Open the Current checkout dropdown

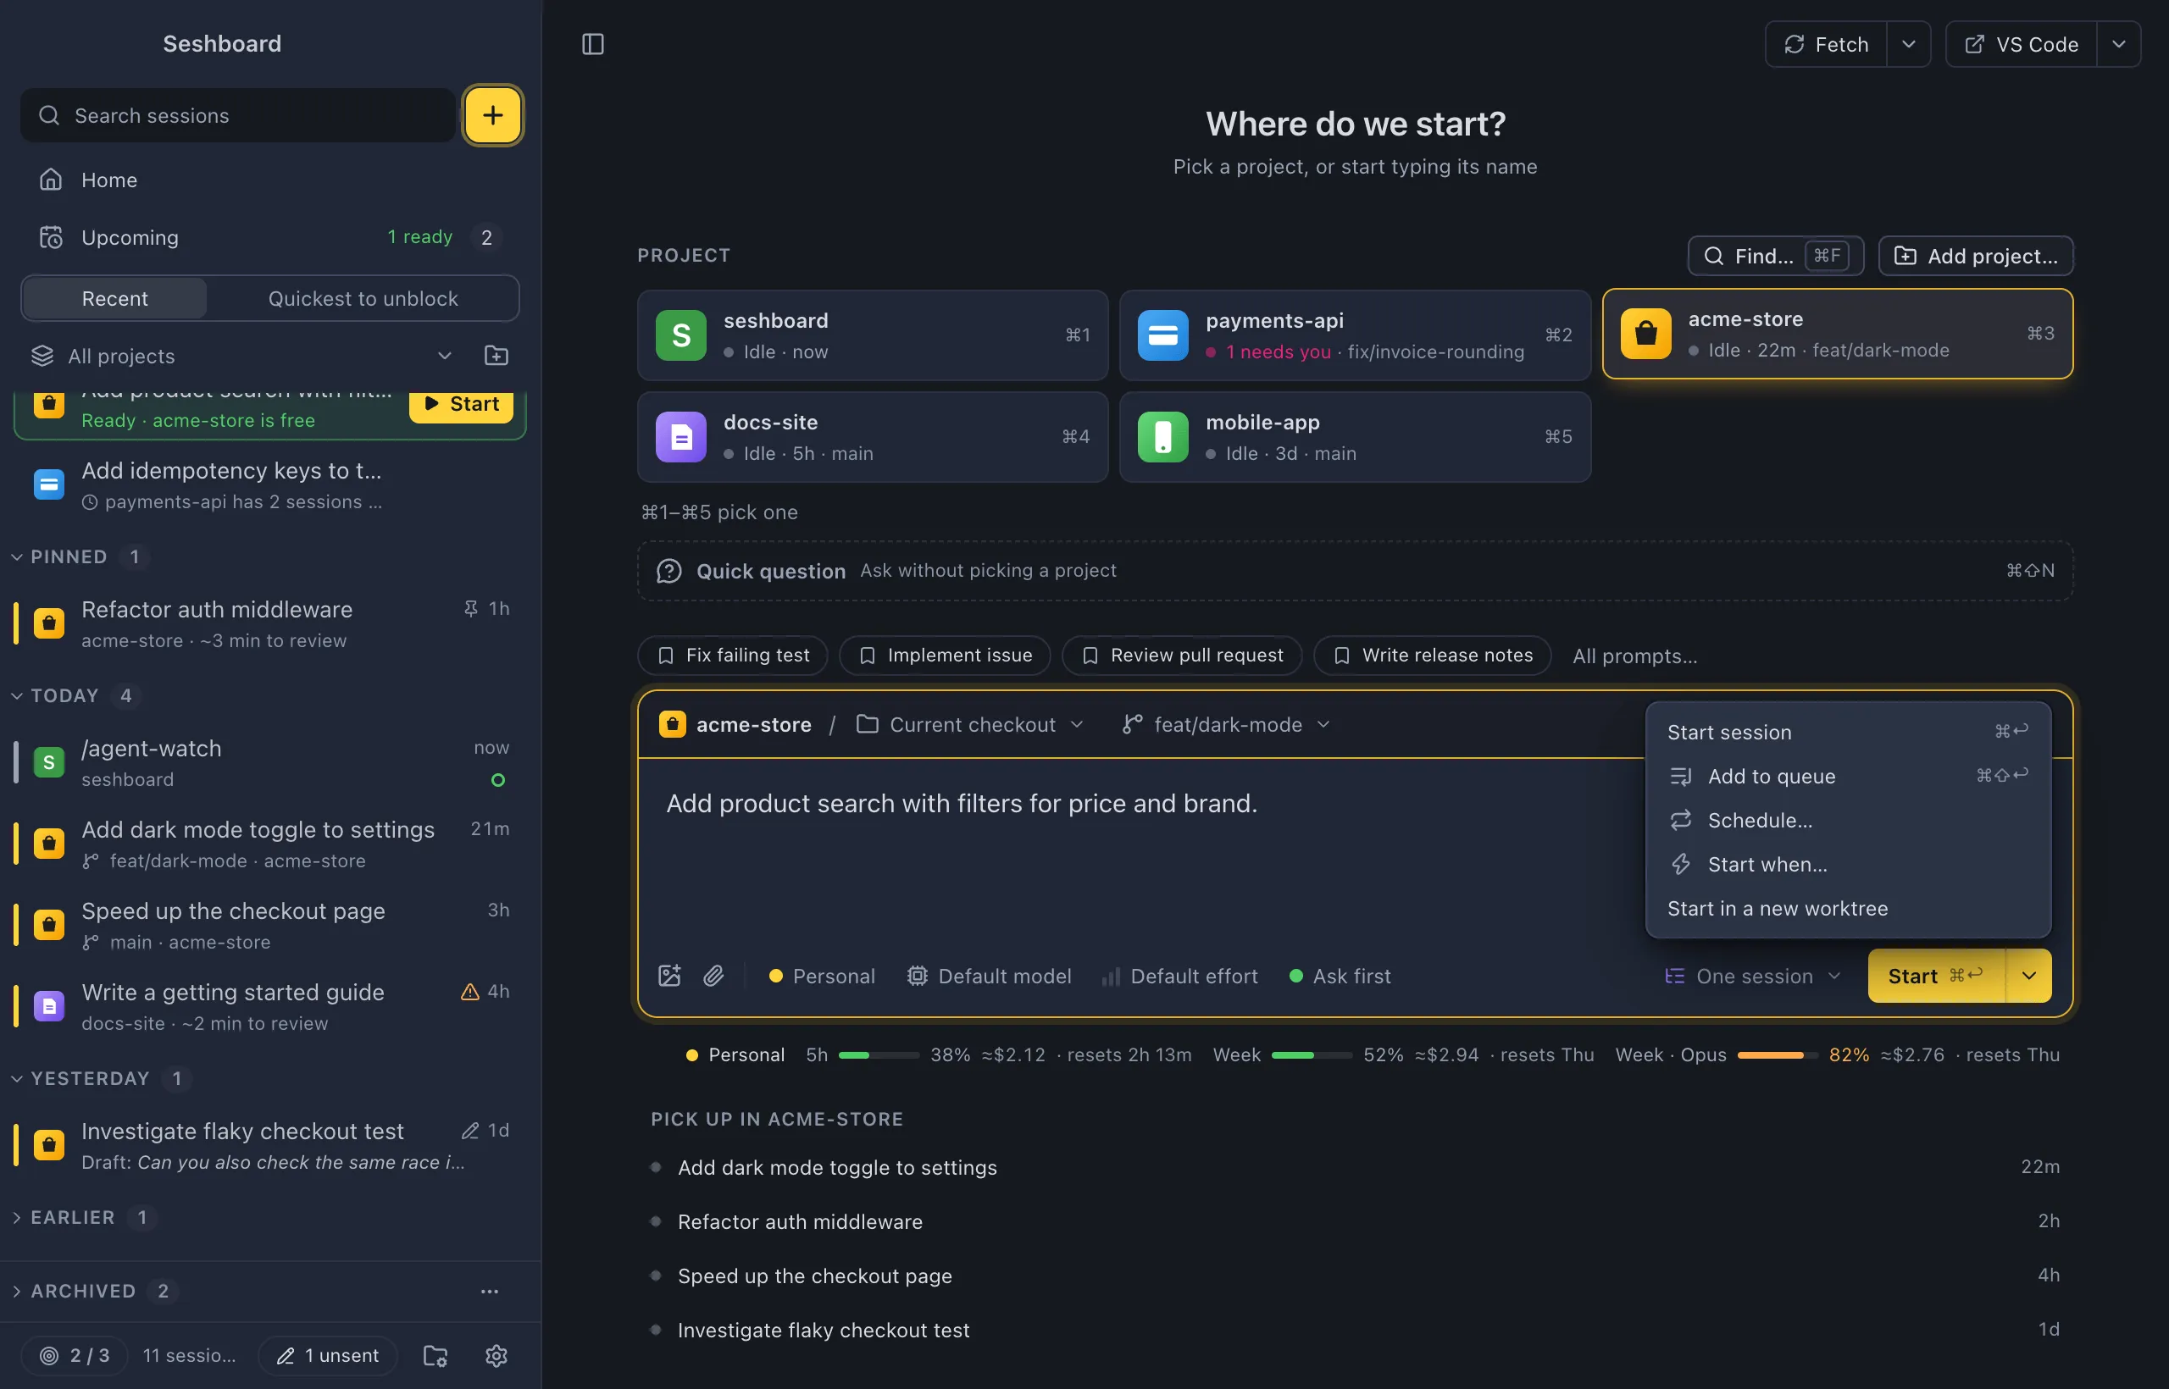point(970,724)
